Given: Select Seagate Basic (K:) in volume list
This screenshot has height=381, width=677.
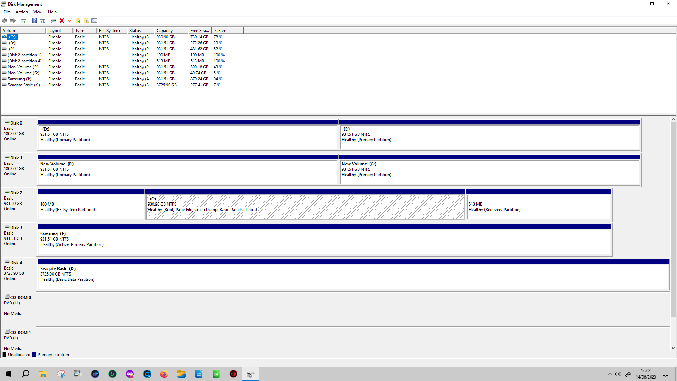Looking at the screenshot, I should point(24,85).
